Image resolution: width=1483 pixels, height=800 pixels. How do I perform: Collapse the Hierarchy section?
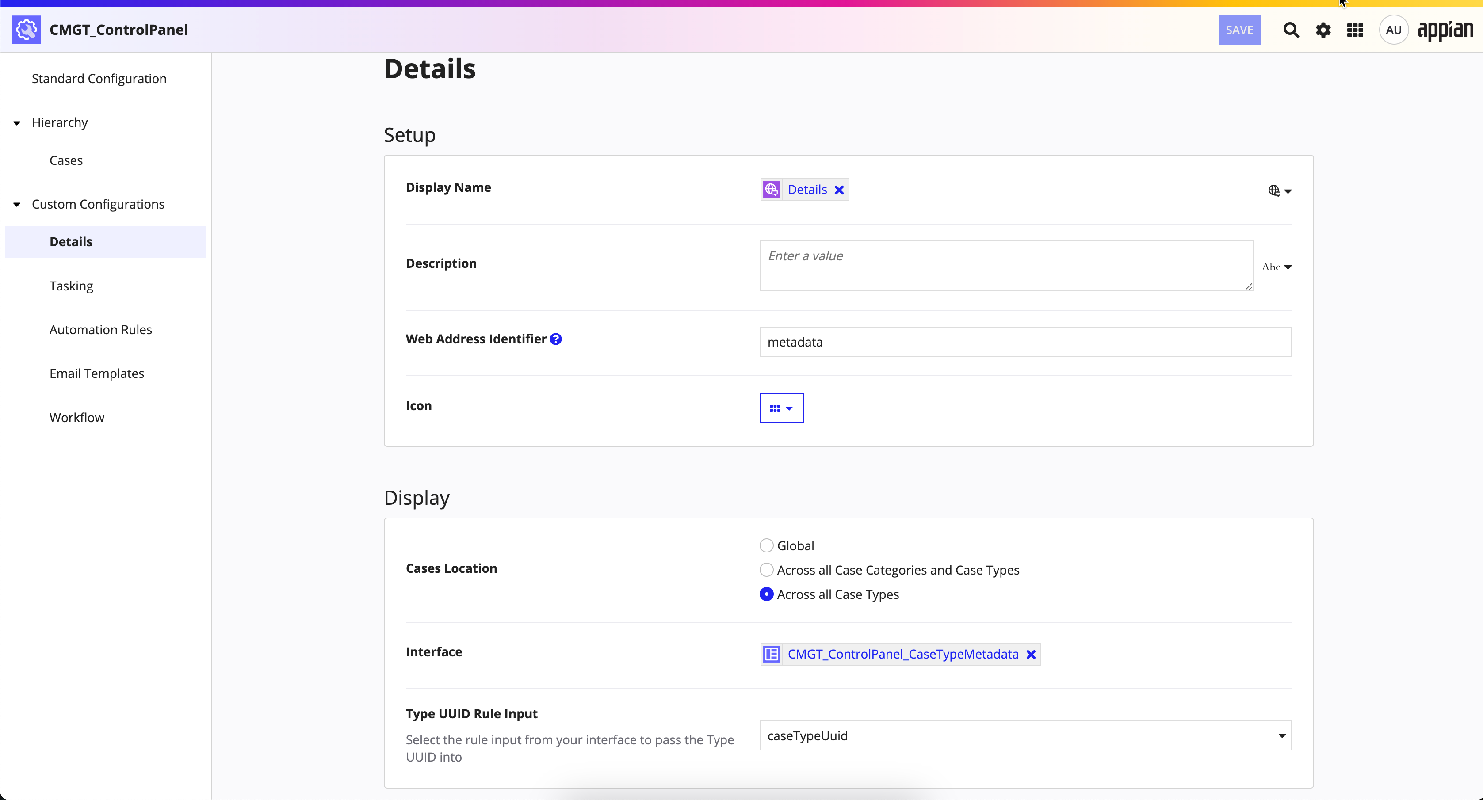(17, 122)
